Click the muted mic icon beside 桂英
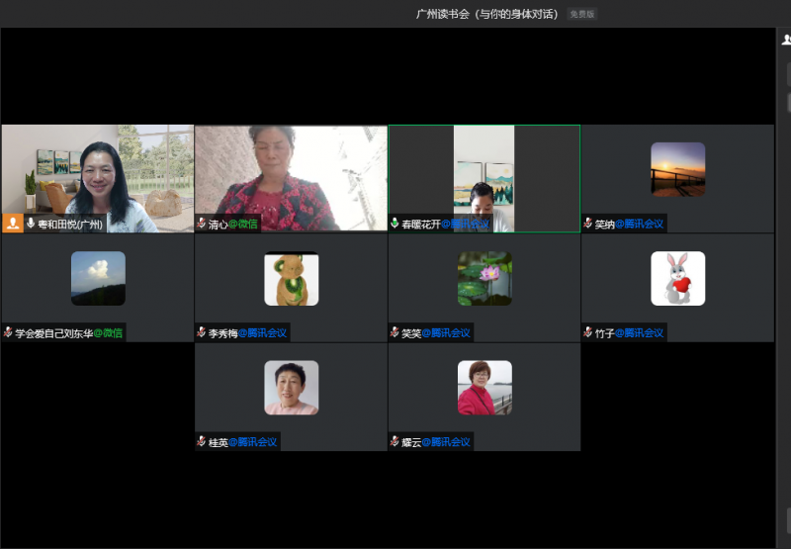The image size is (791, 549). [202, 442]
